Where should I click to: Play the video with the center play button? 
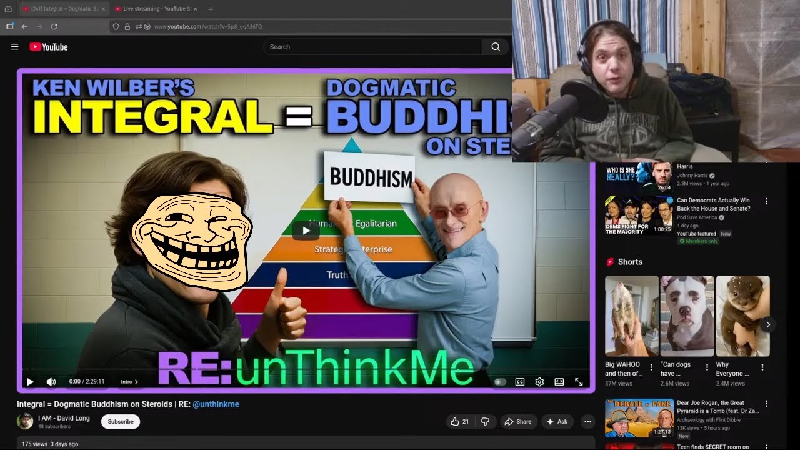coord(306,231)
